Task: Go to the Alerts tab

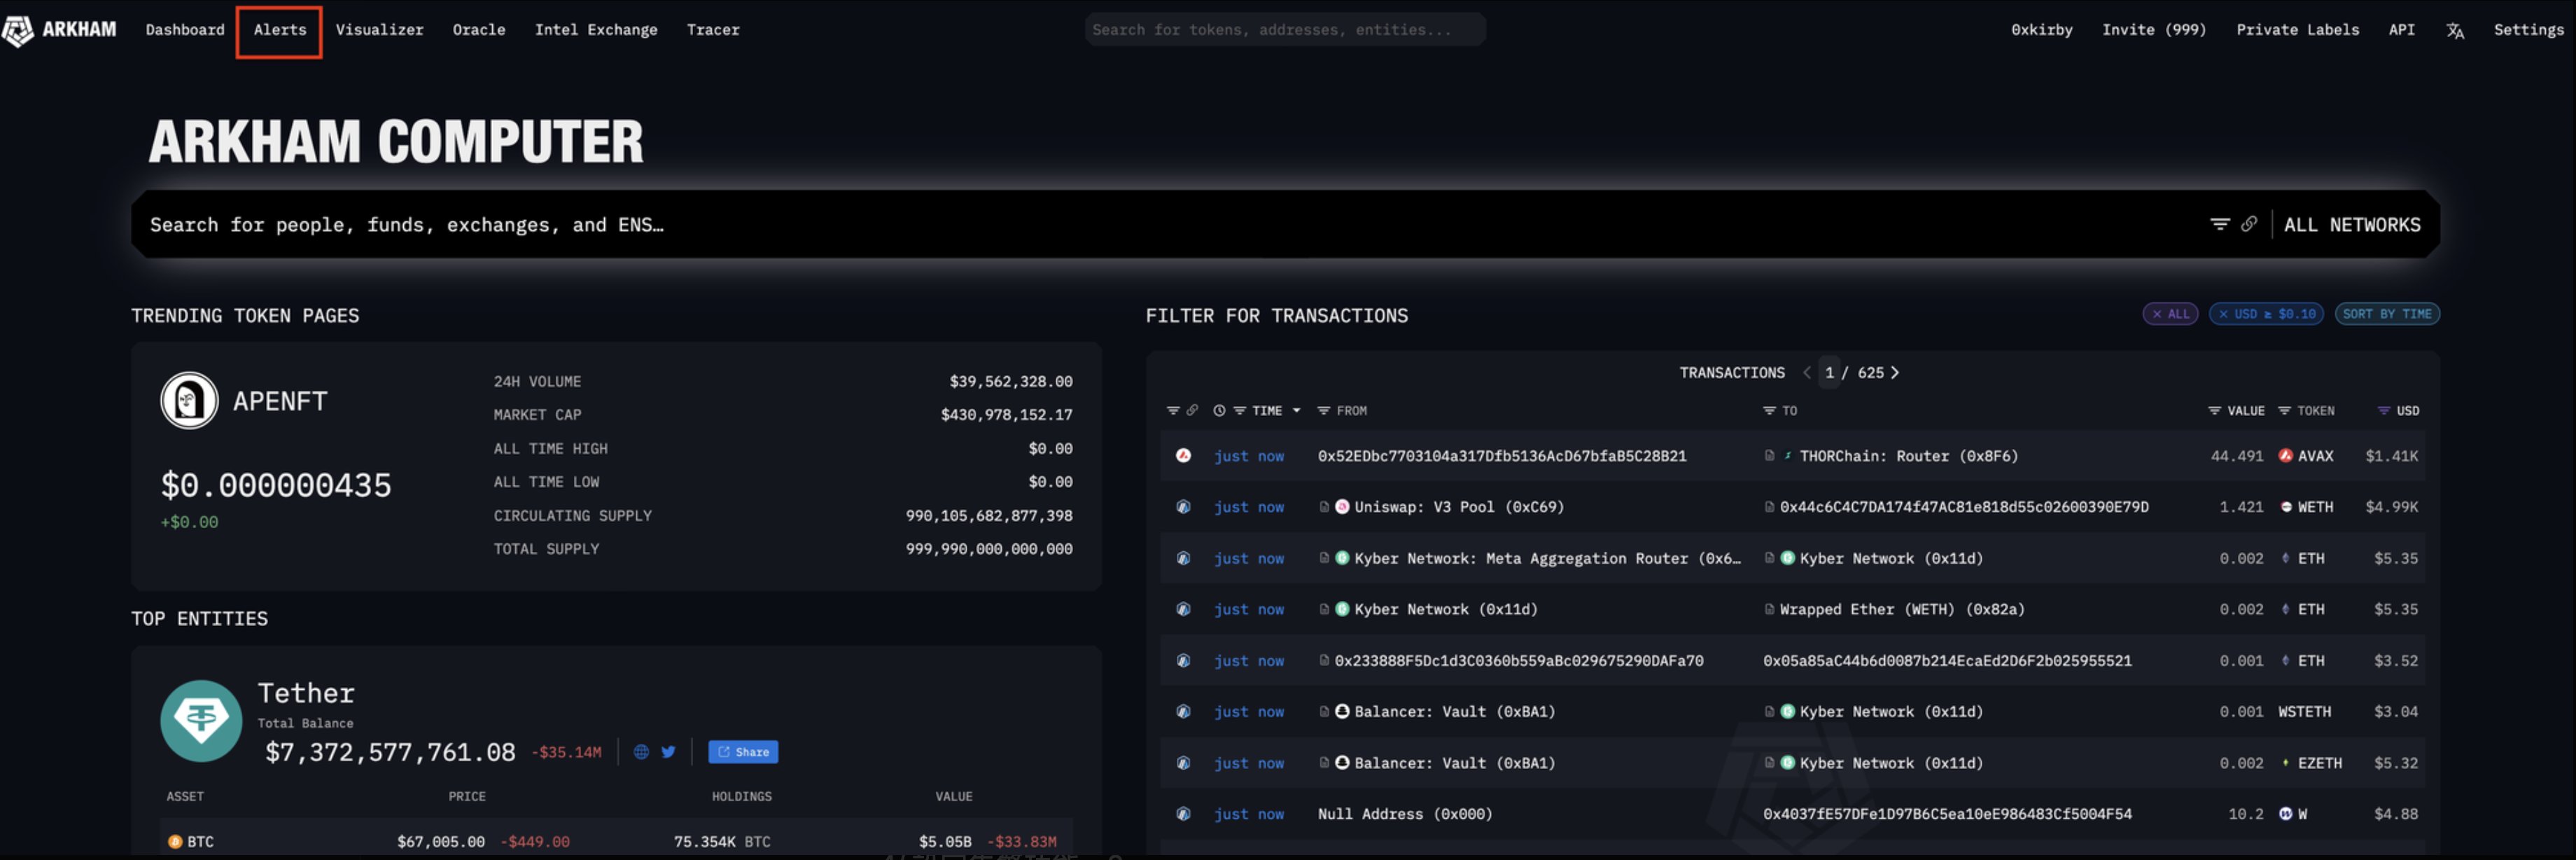Action: pyautogui.click(x=280, y=30)
